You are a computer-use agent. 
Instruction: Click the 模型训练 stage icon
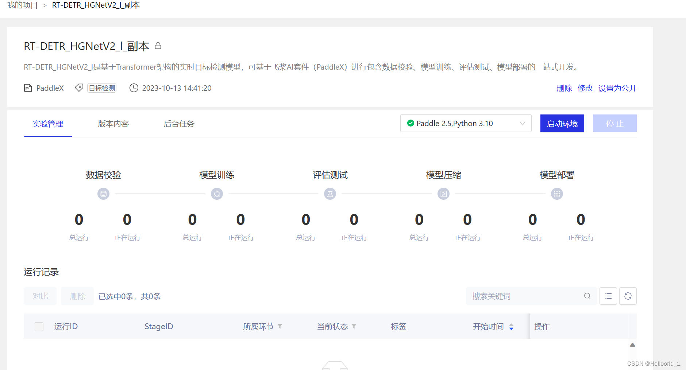(217, 194)
